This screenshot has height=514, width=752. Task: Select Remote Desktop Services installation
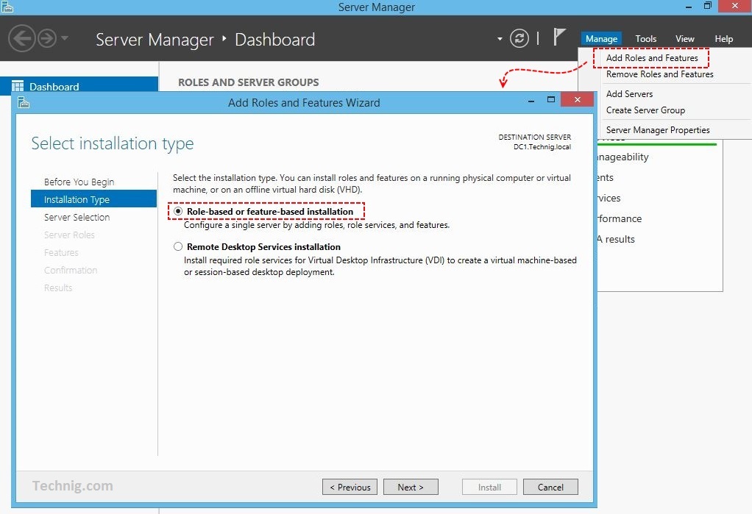tap(178, 246)
